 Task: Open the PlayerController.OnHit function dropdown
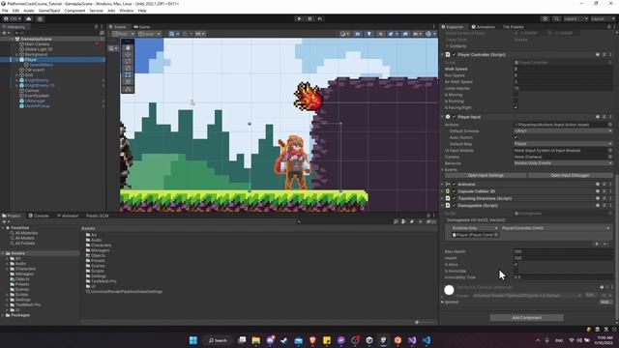[x=555, y=228]
